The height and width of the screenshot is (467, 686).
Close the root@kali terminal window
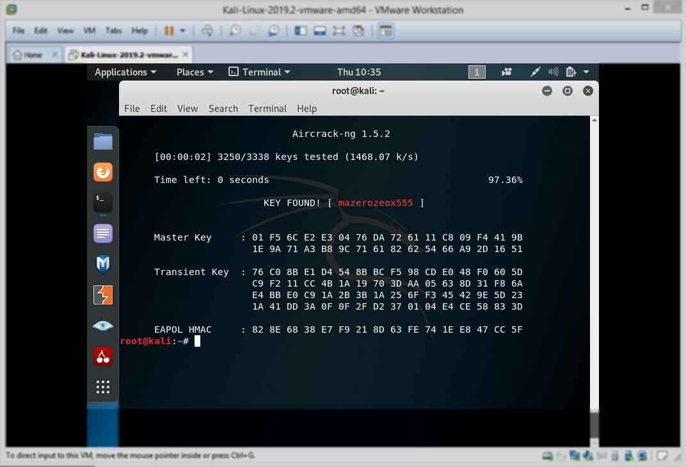(x=588, y=90)
